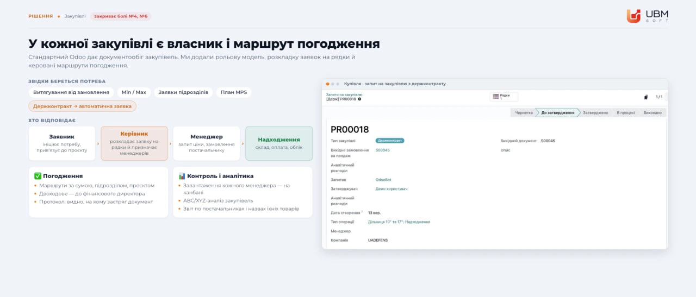Click the ХТО ВІДПОВІДАЄ heading
Viewport: 696px width, 297px height.
(52, 120)
